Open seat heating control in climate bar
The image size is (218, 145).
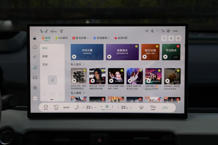pos(76,108)
